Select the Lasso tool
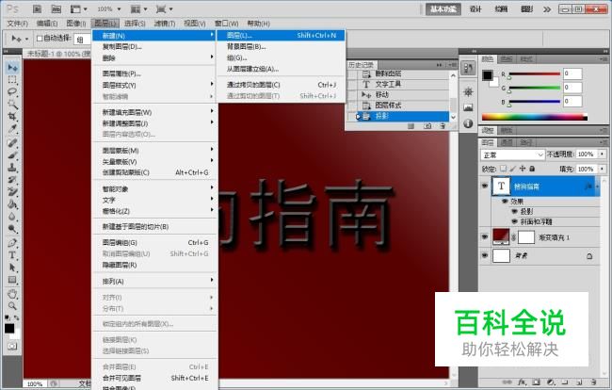Image resolution: width=612 pixels, height=390 pixels. [x=12, y=92]
